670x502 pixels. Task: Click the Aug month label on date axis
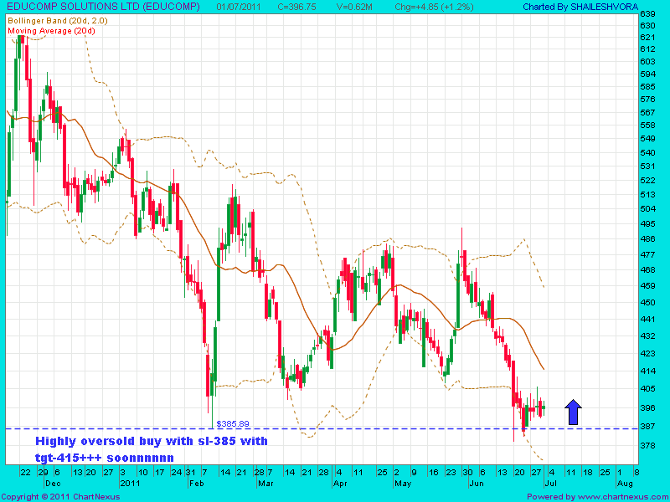(x=624, y=484)
